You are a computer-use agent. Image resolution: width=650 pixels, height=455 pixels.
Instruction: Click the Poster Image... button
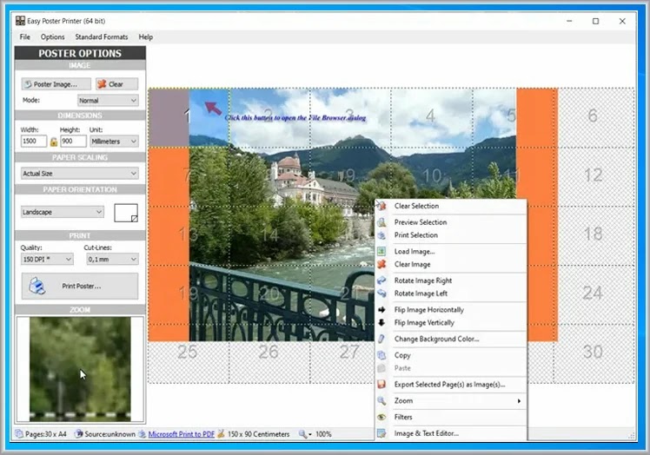click(56, 84)
